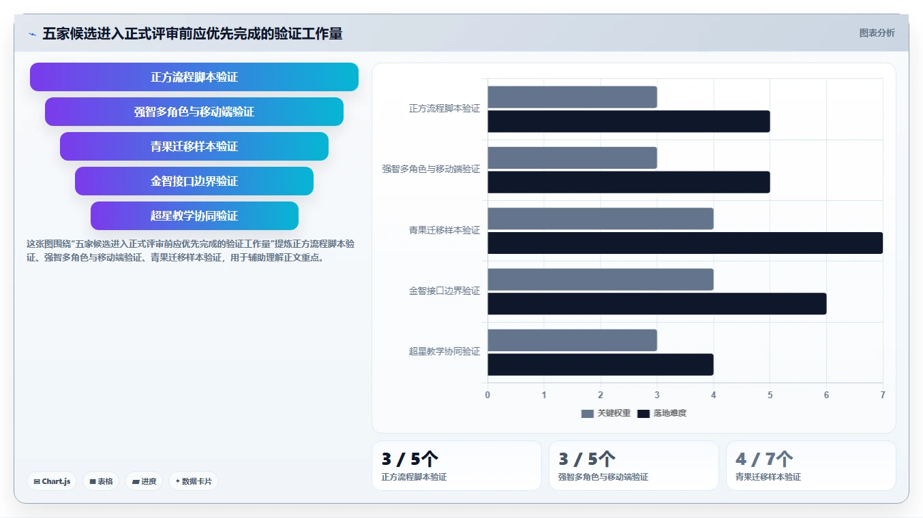Image resolution: width=923 pixels, height=518 pixels.
Task: Toggle the 关键权重 legend entry
Action: click(606, 413)
